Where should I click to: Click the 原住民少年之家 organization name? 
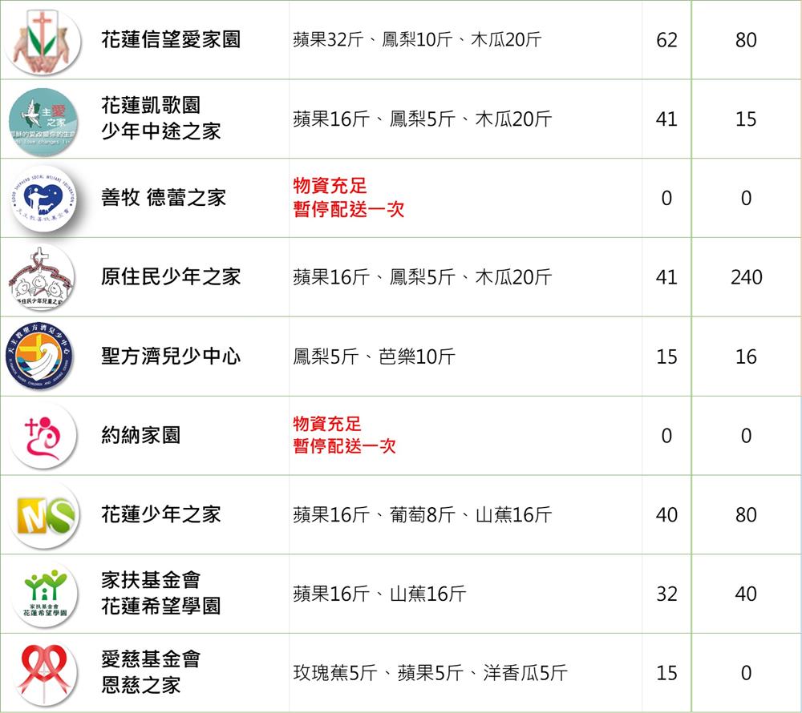(171, 277)
